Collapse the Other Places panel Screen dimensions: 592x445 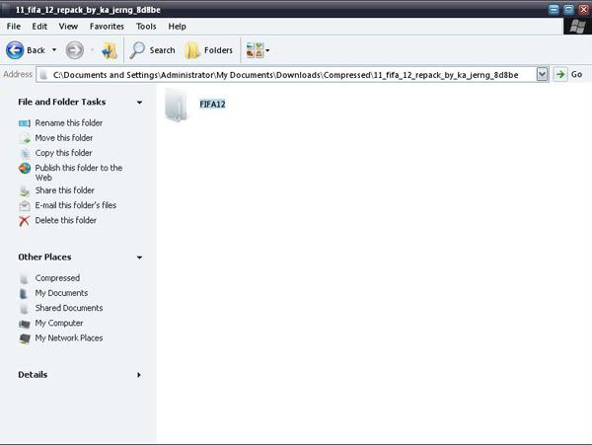click(139, 258)
